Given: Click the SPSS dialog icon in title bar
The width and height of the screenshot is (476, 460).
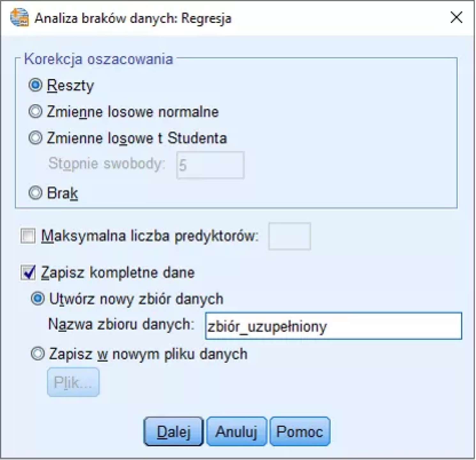Looking at the screenshot, I should [x=19, y=18].
